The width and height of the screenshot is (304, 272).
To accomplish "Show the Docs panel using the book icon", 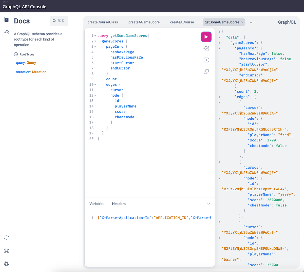I will pyautogui.click(x=6, y=19).
